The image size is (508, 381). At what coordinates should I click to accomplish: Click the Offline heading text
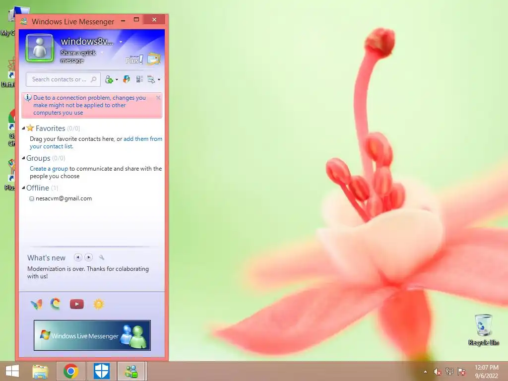click(x=38, y=188)
